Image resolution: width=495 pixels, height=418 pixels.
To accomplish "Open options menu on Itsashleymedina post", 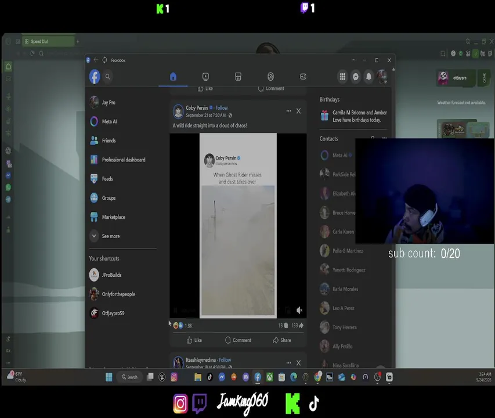I will (x=288, y=363).
